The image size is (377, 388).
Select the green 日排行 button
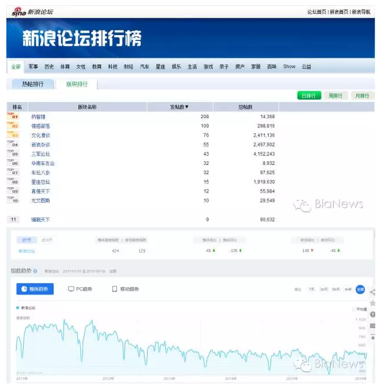coord(309,96)
